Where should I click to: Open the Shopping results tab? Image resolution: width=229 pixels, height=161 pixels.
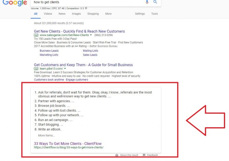(x=93, y=14)
